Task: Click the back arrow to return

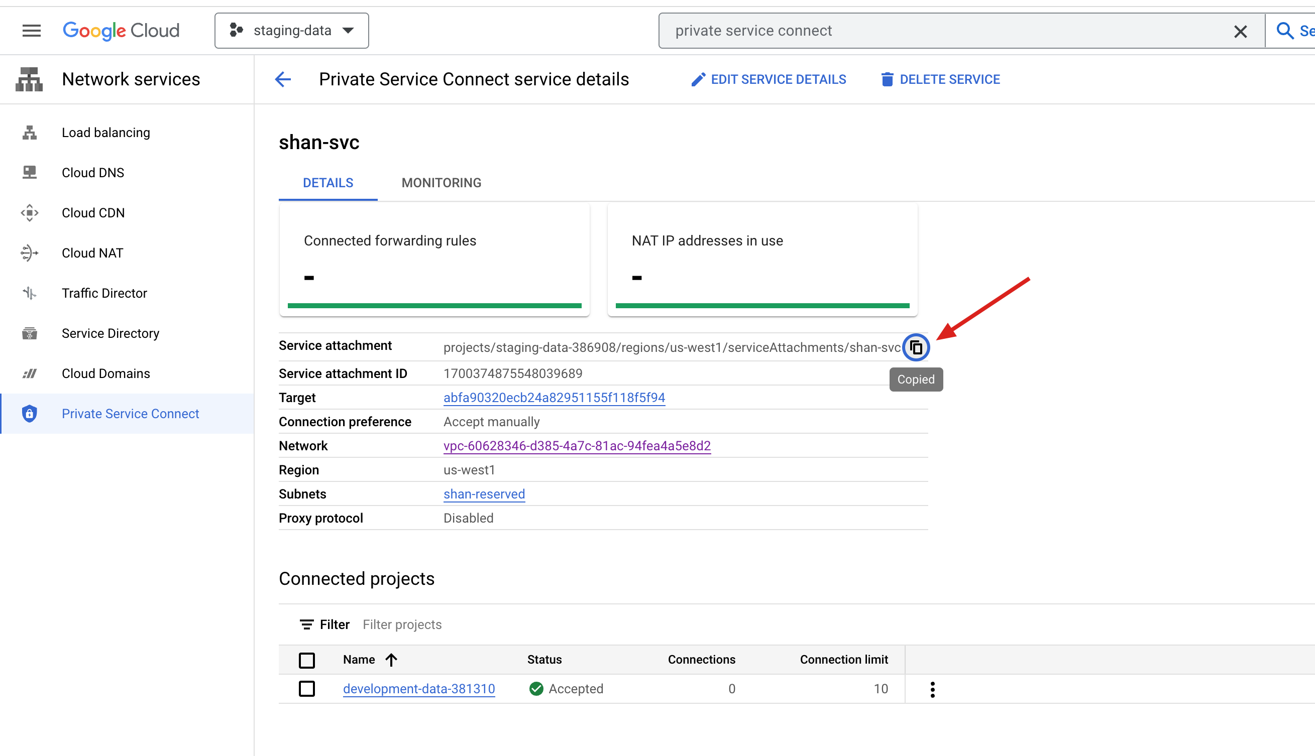Action: pos(283,79)
